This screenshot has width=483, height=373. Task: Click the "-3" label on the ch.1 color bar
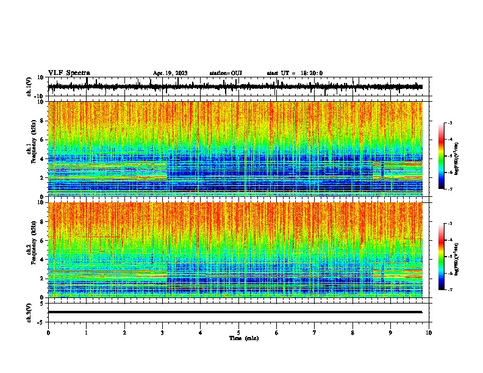pos(450,123)
